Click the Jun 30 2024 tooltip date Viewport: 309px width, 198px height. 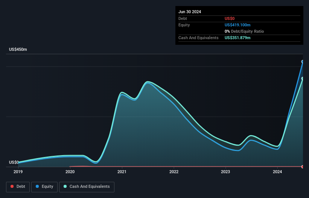(190, 12)
